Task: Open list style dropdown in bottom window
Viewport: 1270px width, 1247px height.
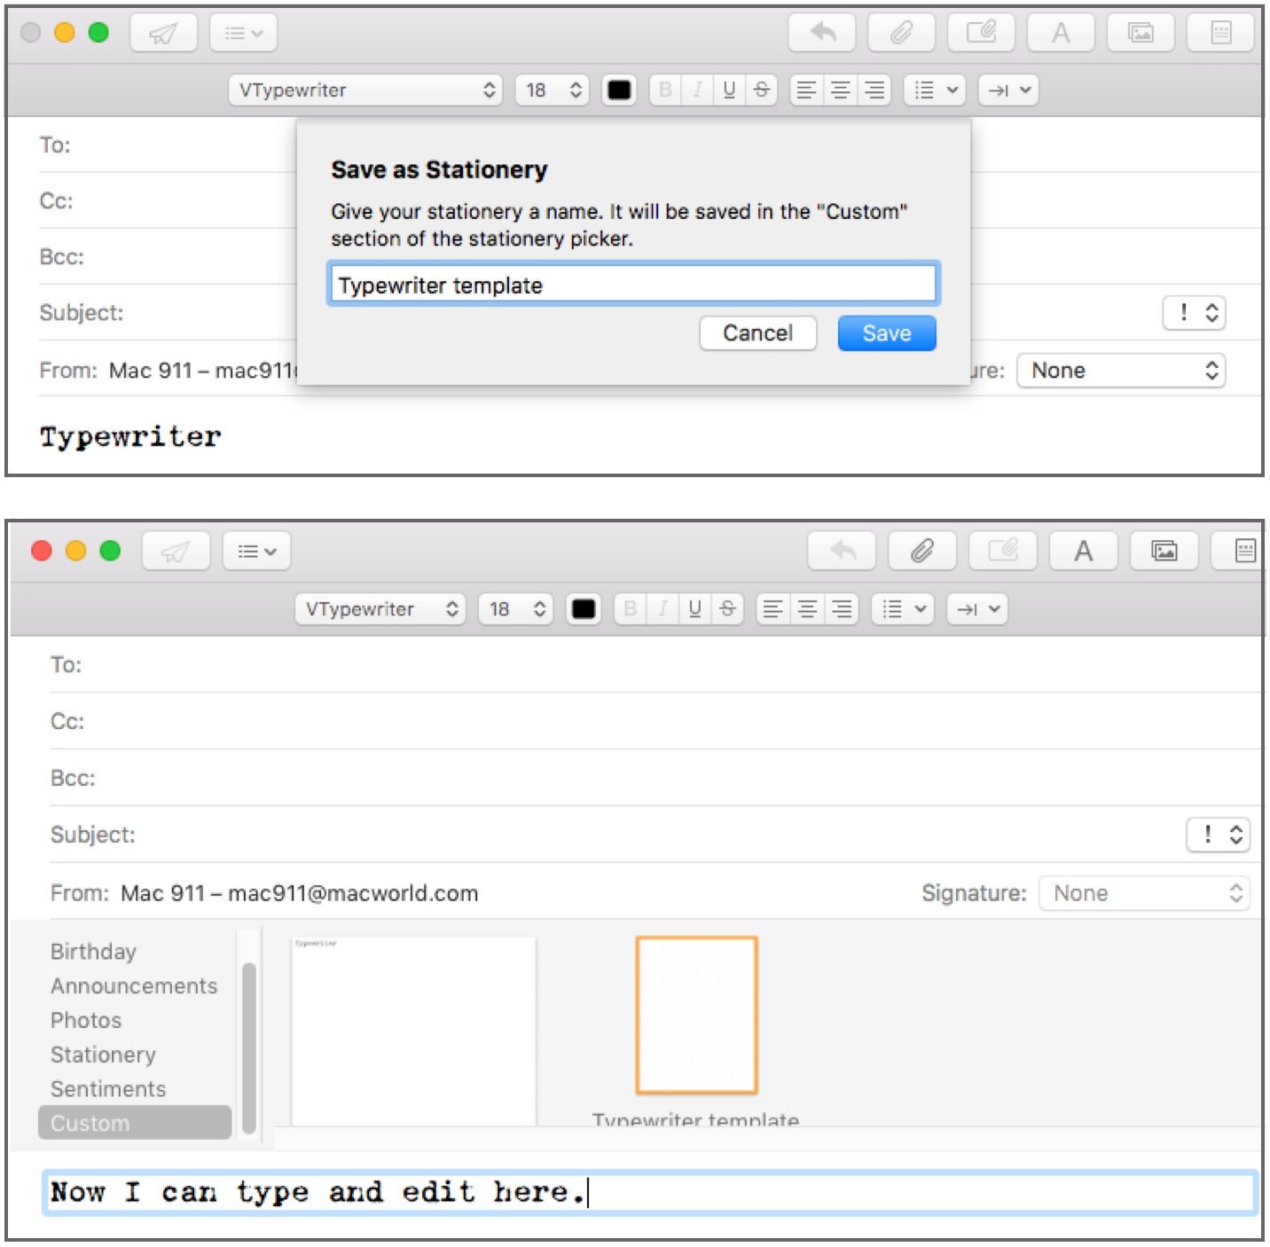Action: pos(903,609)
